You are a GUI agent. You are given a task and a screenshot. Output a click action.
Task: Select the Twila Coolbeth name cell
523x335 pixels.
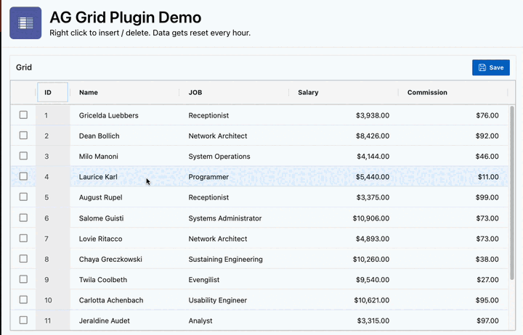pos(125,280)
